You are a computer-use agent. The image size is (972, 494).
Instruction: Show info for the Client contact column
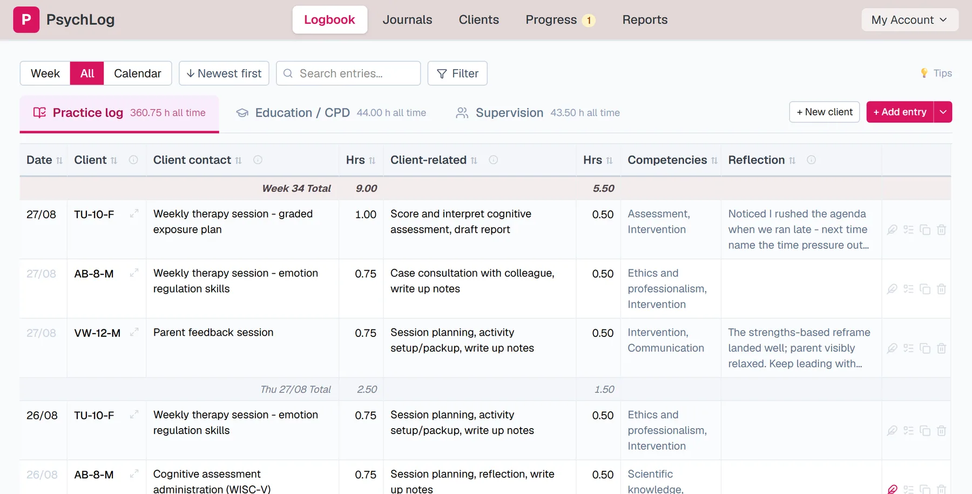(x=258, y=160)
